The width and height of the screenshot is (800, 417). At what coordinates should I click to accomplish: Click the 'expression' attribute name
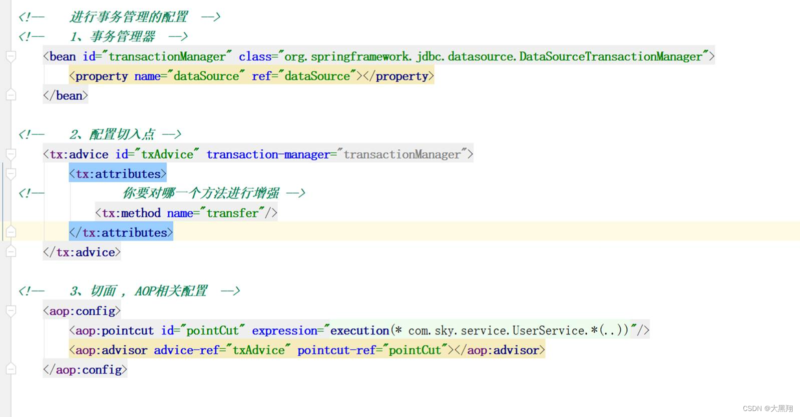click(284, 330)
